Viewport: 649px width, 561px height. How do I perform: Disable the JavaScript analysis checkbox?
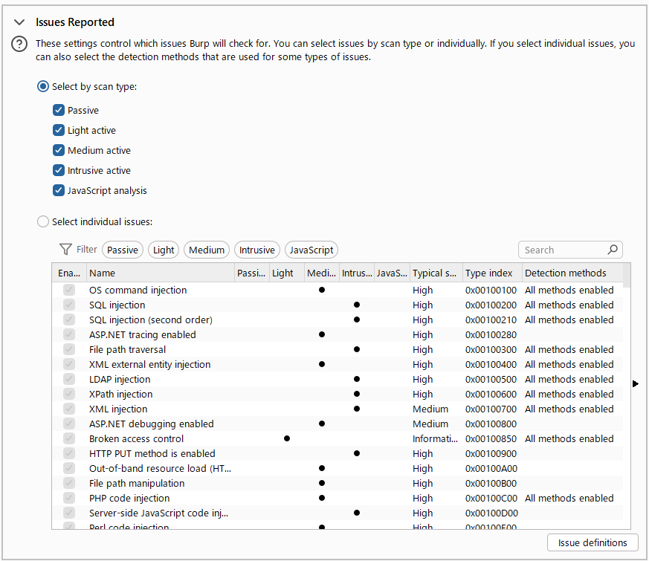click(x=58, y=190)
